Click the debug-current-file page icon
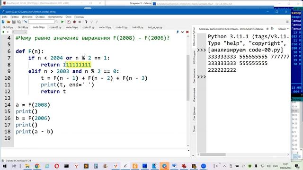This screenshot has height=170, width=303. (69, 22)
